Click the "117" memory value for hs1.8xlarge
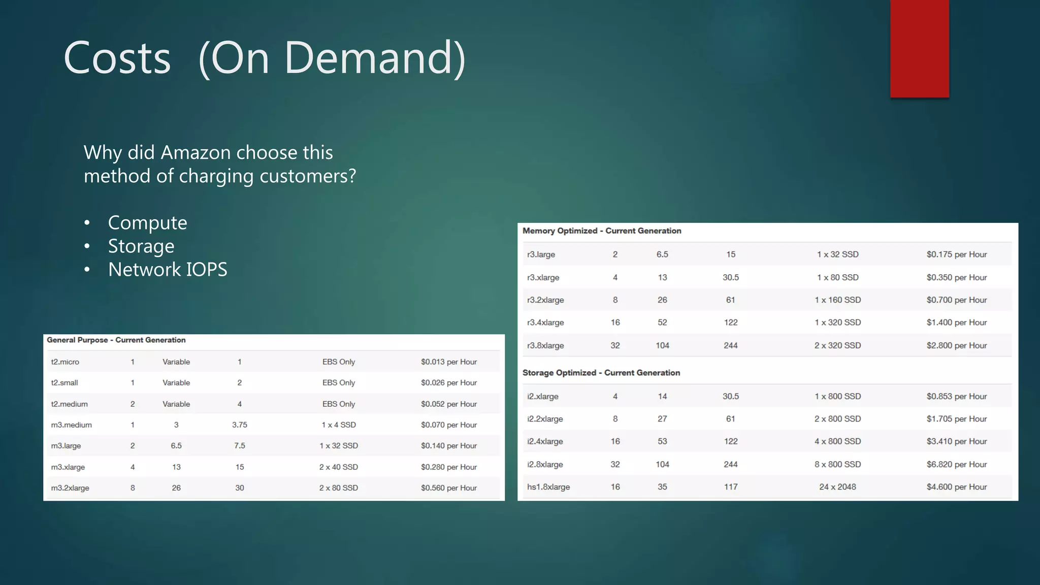The image size is (1040, 585). [731, 486]
